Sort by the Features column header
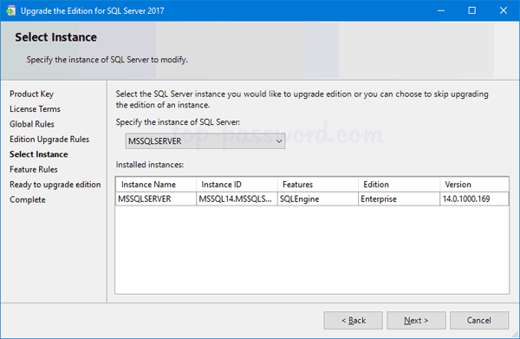This screenshot has height=339, width=520. pyautogui.click(x=318, y=184)
